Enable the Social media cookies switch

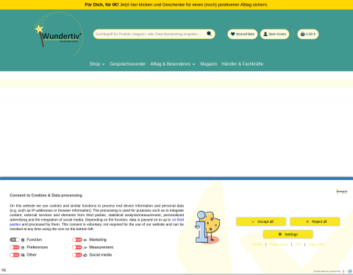(x=77, y=255)
